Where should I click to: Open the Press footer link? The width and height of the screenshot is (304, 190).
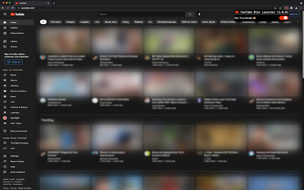(x=12, y=180)
